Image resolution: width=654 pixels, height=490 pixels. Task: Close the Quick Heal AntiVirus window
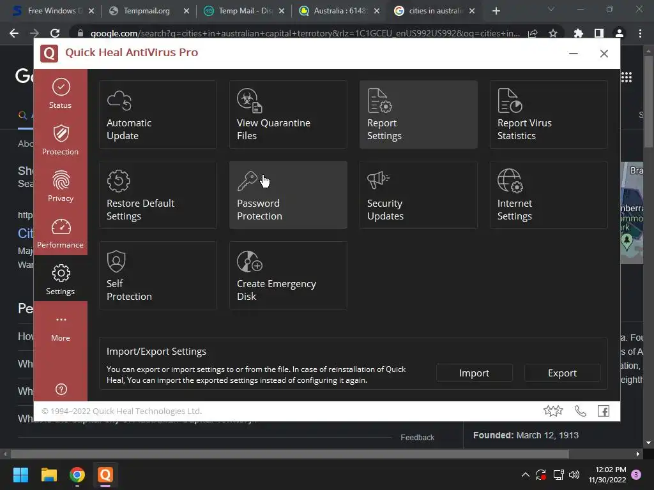tap(604, 54)
